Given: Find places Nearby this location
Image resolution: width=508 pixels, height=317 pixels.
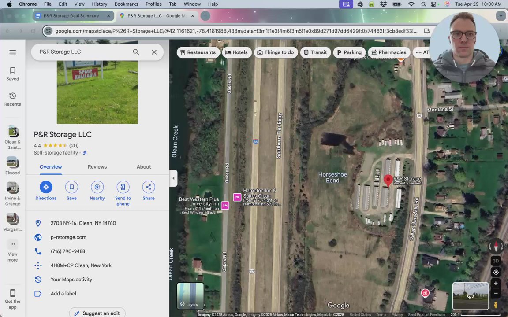Looking at the screenshot, I should pos(97,191).
